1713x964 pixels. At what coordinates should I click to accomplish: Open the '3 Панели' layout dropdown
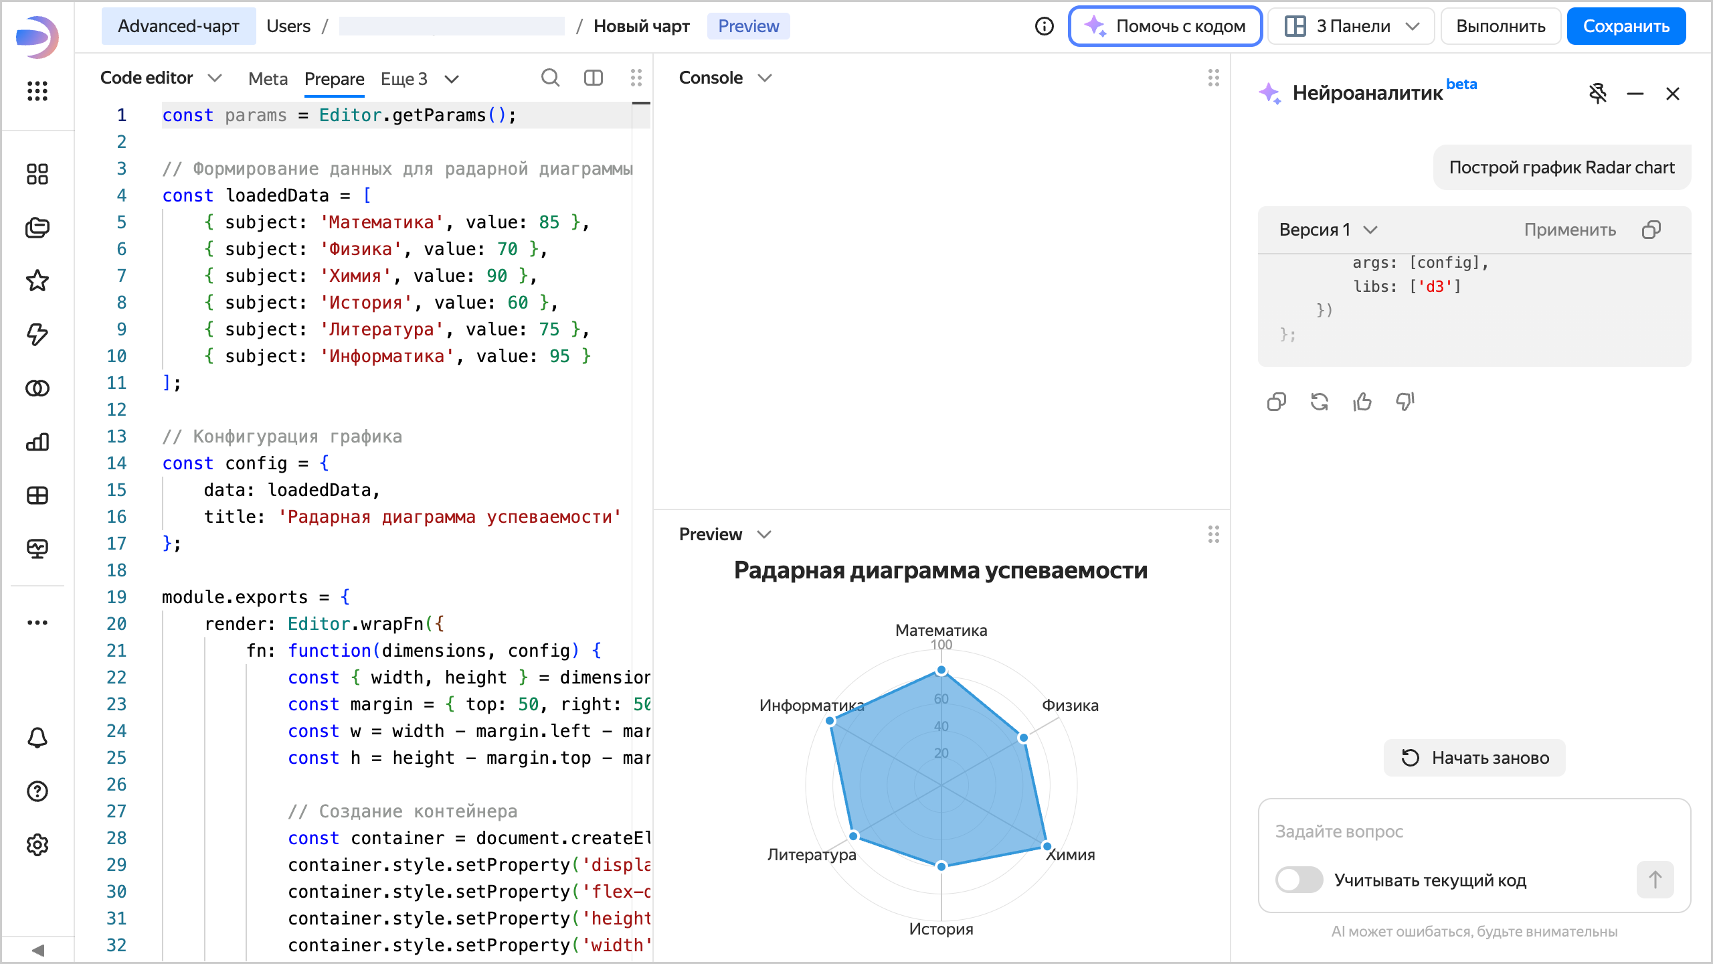click(1351, 26)
